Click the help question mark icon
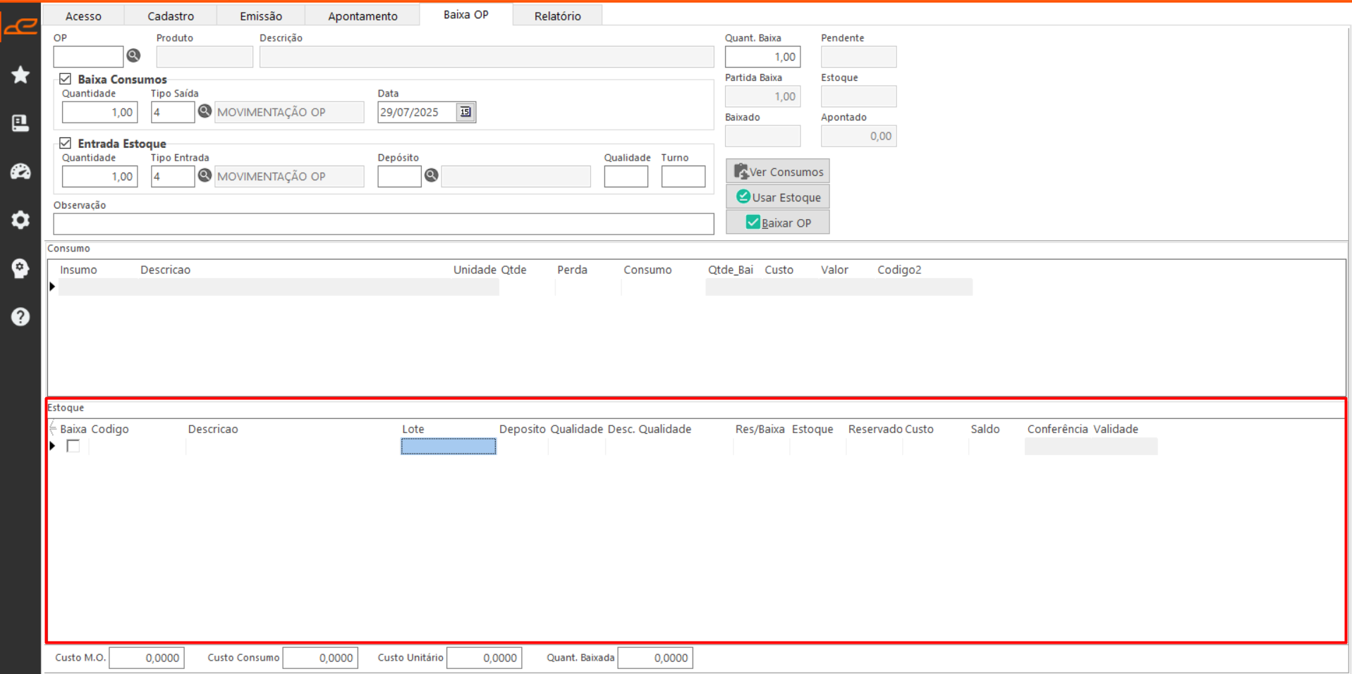 pyautogui.click(x=20, y=317)
